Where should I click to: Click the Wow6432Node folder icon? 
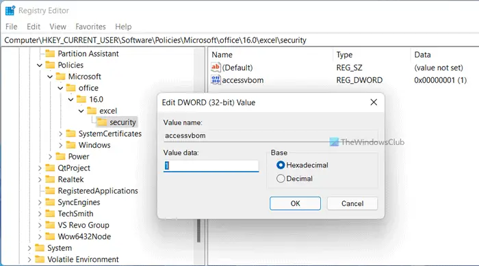pos(50,237)
